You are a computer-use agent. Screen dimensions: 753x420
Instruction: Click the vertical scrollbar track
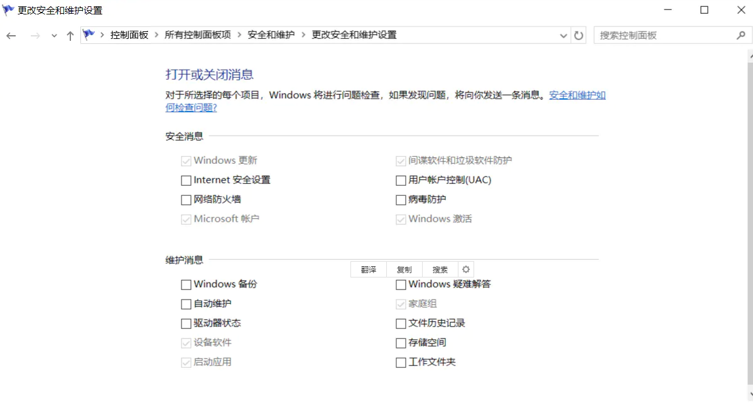[x=750, y=225]
